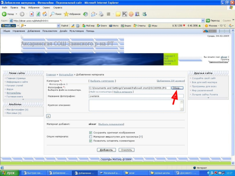
Task: Open the Правка menu
Action: (x=14, y=8)
